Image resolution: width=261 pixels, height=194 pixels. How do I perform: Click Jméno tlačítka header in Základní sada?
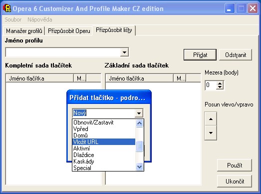(x=140, y=78)
